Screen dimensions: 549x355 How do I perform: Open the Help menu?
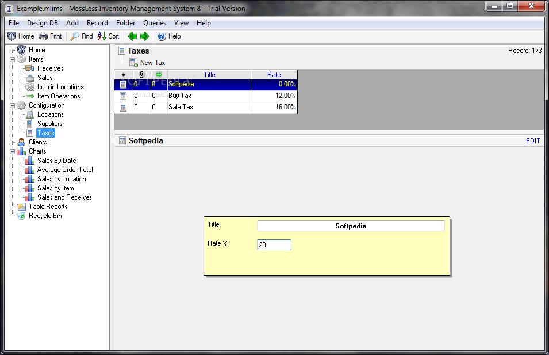(x=204, y=23)
